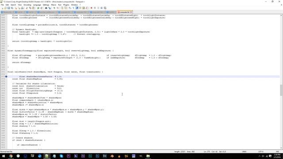The height and width of the screenshot is (159, 283).
Task: Click the UNIX line-ending status field
Action: [244, 151]
